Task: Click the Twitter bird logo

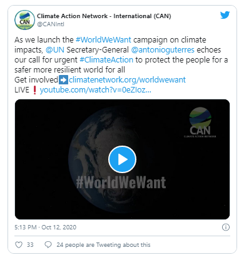Action: (x=225, y=15)
